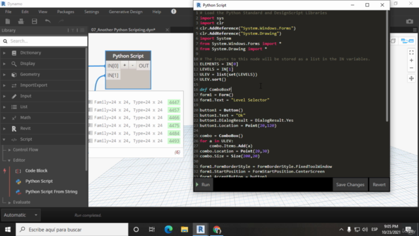Close the 07_Another Python Scripting tab
The height and width of the screenshot is (236, 419).
pos(167,30)
